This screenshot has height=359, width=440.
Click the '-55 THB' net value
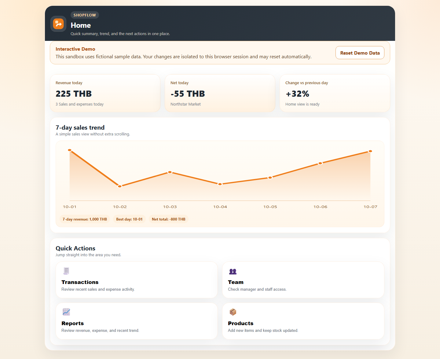coord(188,94)
